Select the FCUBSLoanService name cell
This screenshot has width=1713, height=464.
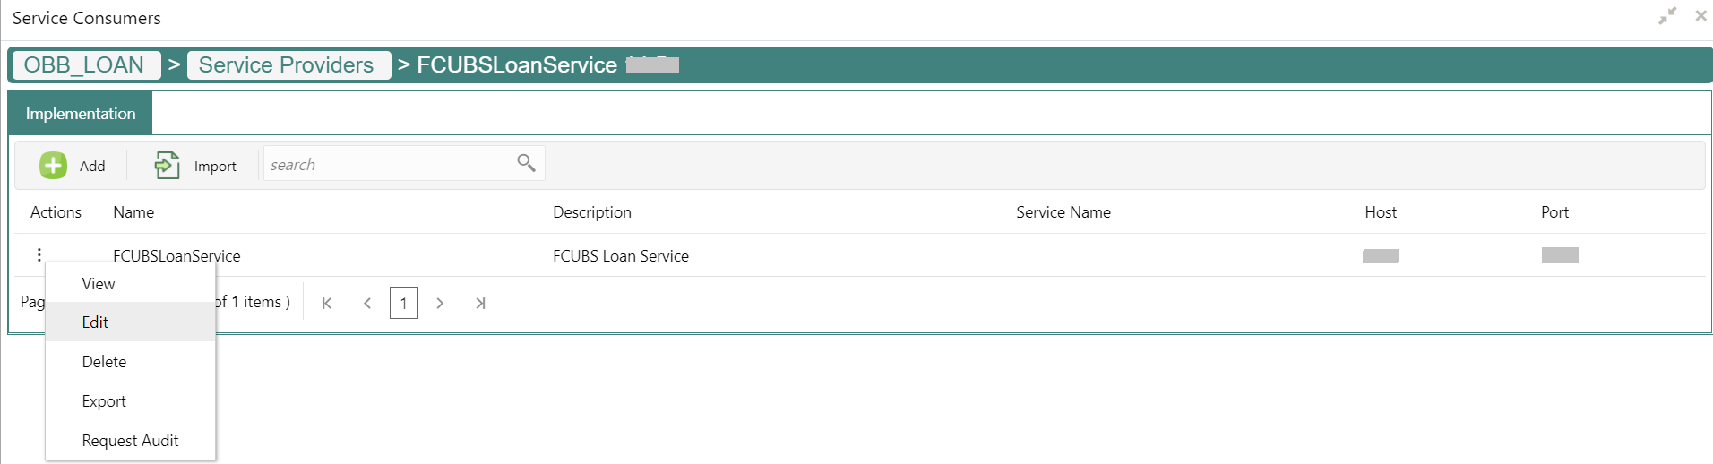click(x=176, y=256)
